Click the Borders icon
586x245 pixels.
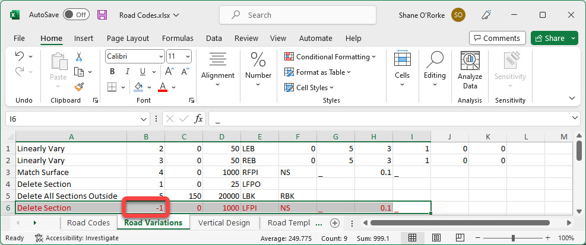[112, 87]
